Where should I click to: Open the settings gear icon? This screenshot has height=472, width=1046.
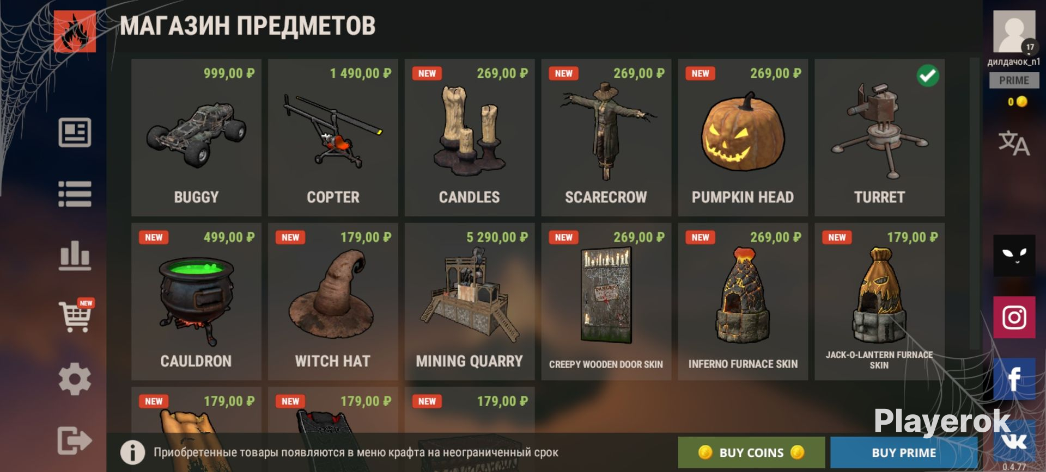(75, 379)
